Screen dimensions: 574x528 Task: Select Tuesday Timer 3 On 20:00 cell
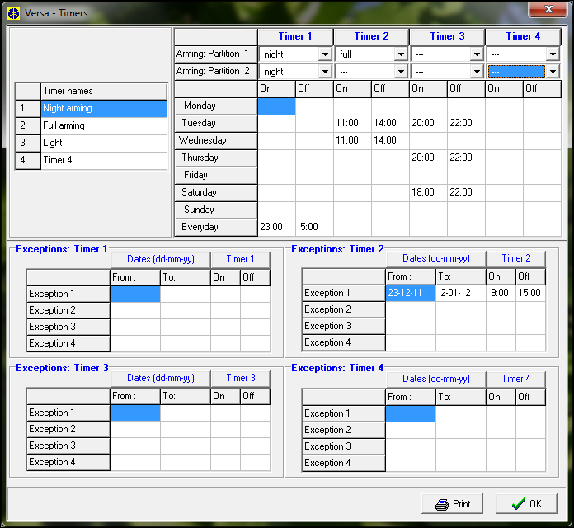click(428, 123)
